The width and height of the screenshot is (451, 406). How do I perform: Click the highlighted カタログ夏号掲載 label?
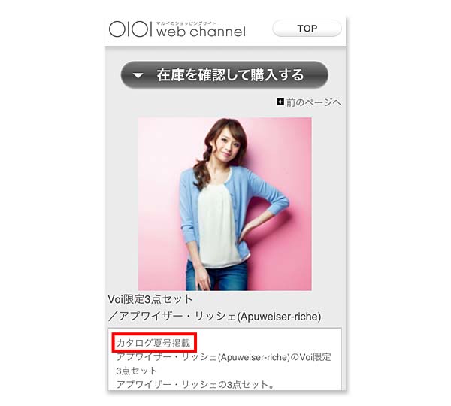click(x=153, y=343)
